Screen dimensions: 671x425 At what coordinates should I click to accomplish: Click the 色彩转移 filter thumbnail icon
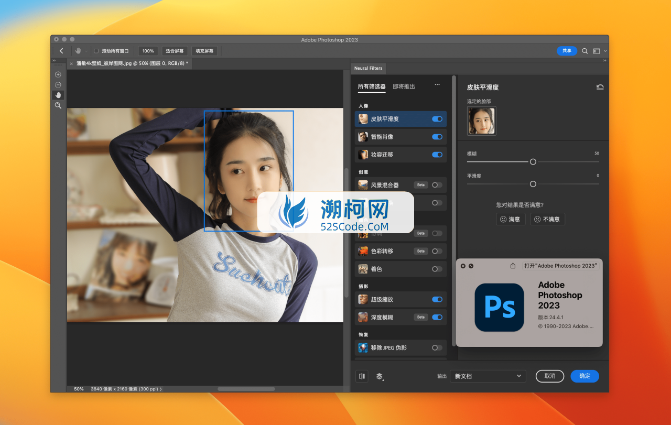pyautogui.click(x=363, y=251)
